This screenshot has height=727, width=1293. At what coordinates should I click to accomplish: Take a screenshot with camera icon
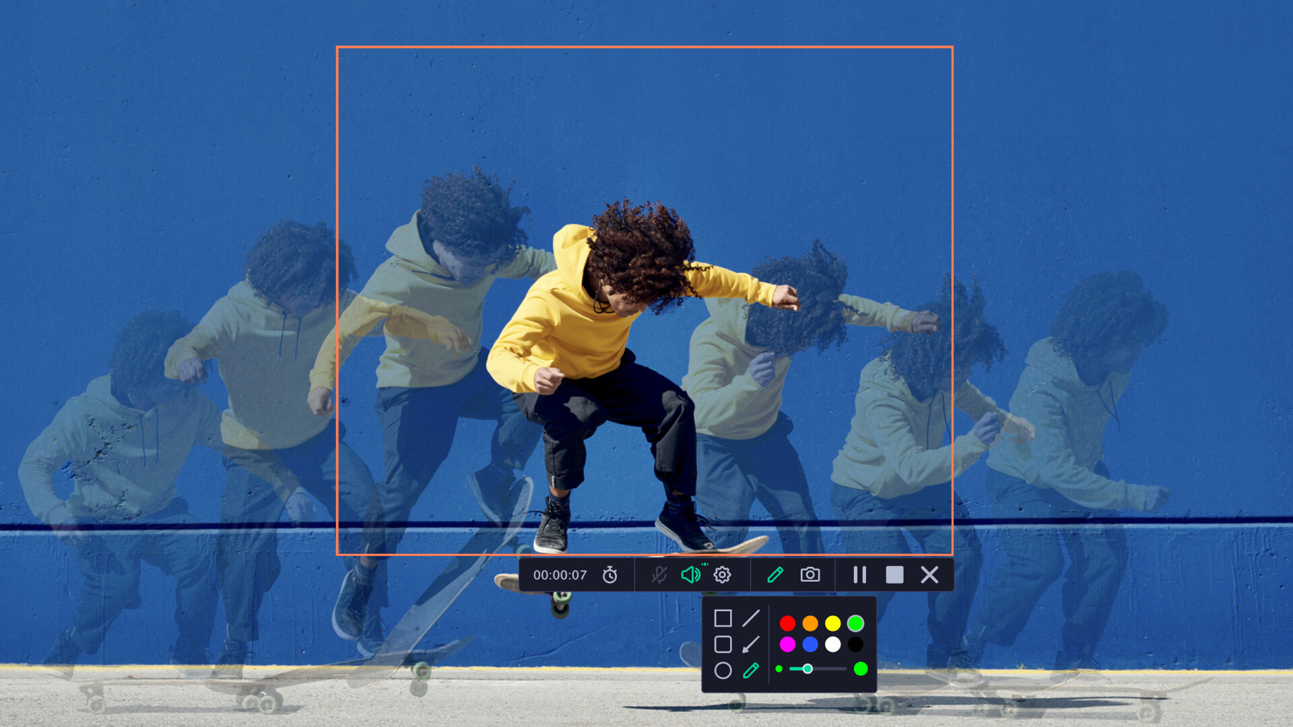810,575
